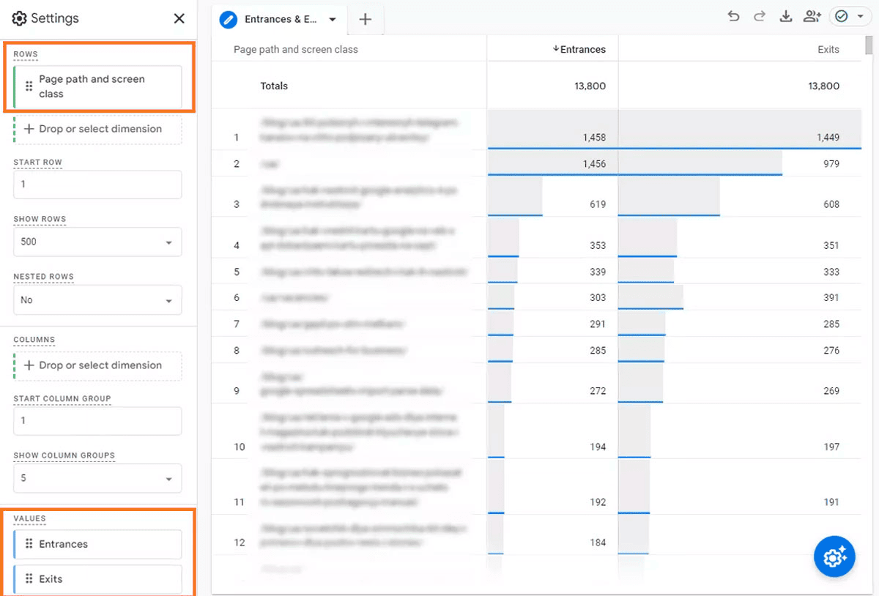Sort by Exits column header
879x596 pixels.
pyautogui.click(x=828, y=49)
